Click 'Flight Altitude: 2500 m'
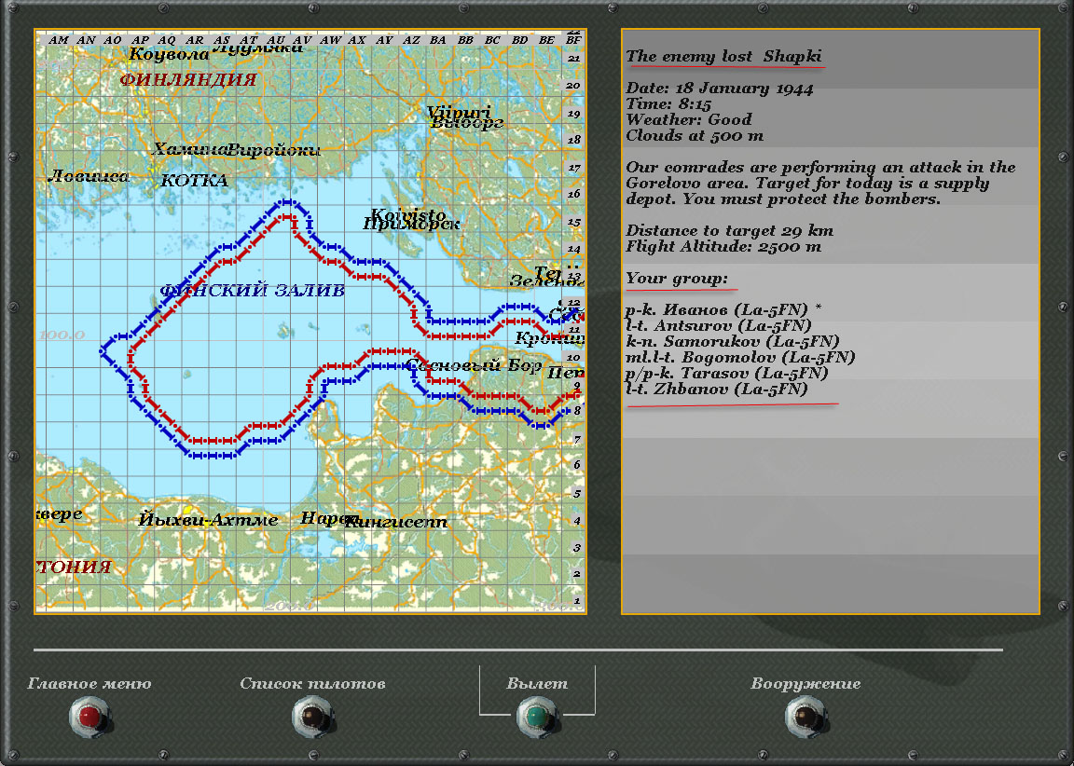 pos(723,246)
